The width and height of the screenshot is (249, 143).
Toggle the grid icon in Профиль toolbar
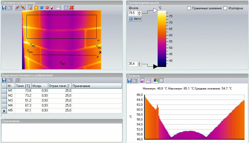click(x=161, y=80)
